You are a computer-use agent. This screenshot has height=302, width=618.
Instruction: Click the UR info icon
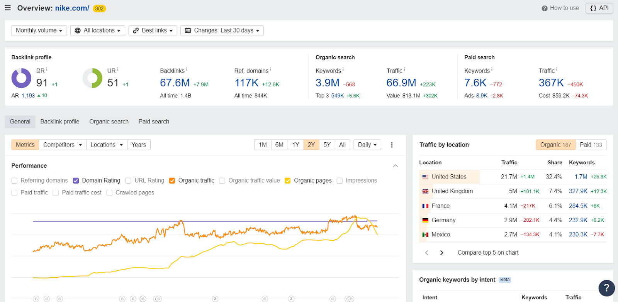(x=118, y=69)
